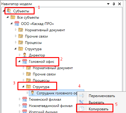Click the Тюменский филиал building icon
The width and height of the screenshot is (126, 113).
point(25,99)
